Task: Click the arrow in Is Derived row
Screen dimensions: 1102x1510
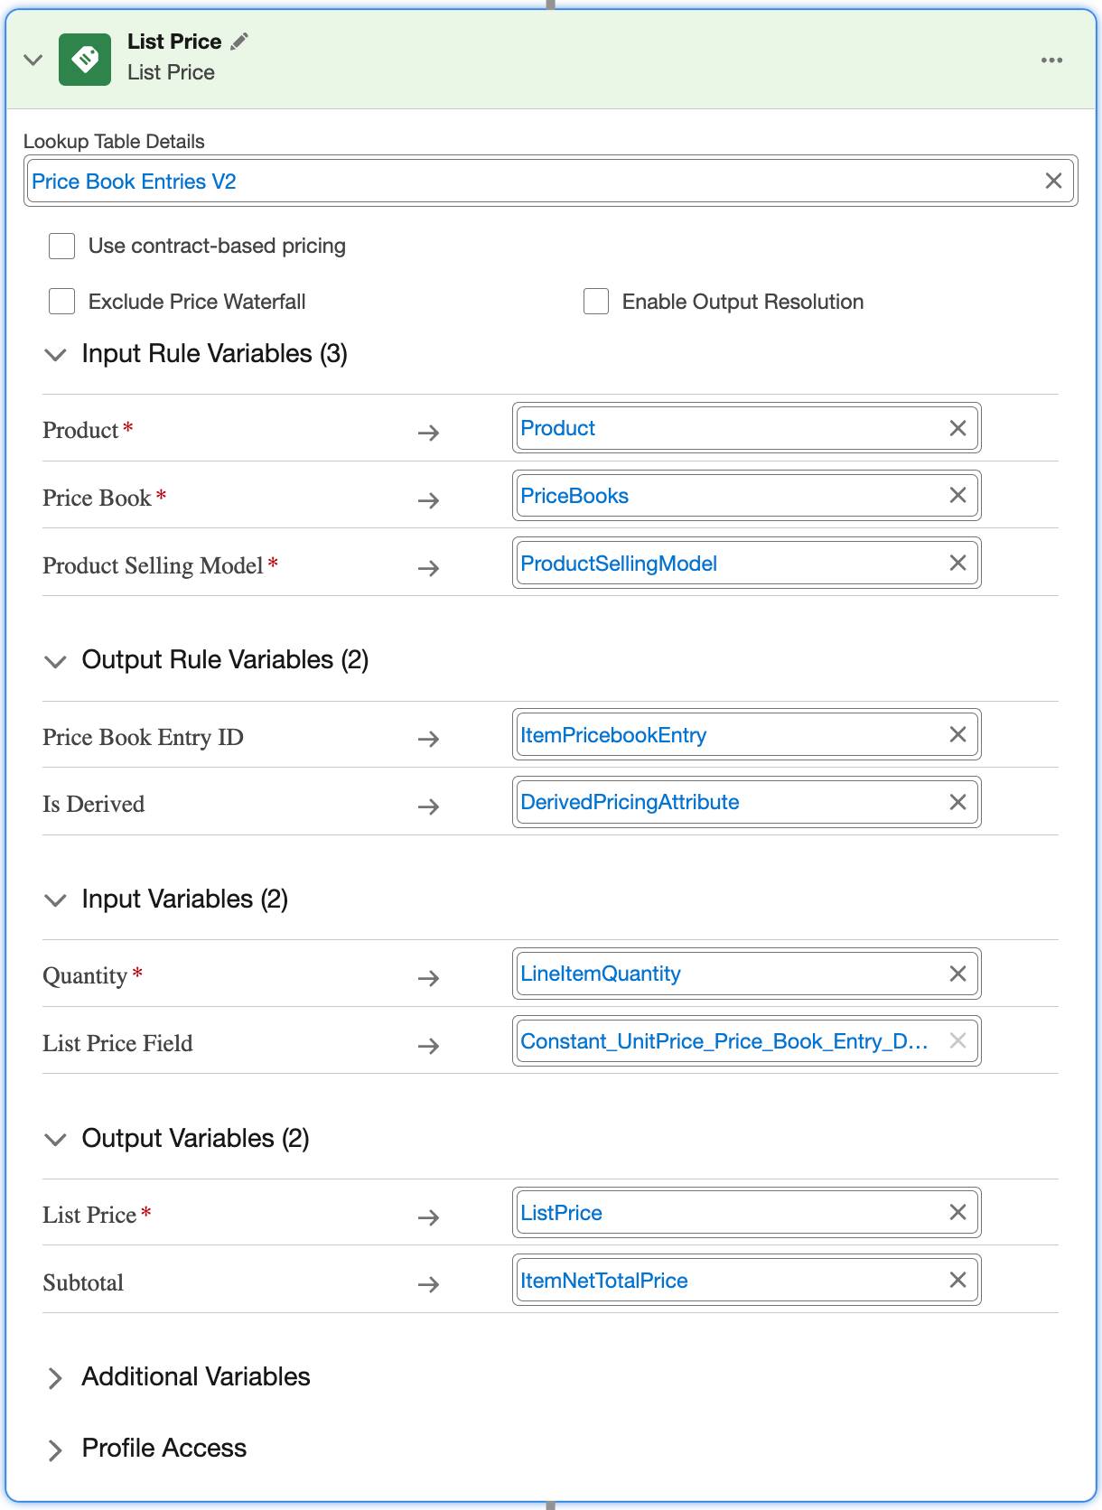Action: click(x=429, y=806)
